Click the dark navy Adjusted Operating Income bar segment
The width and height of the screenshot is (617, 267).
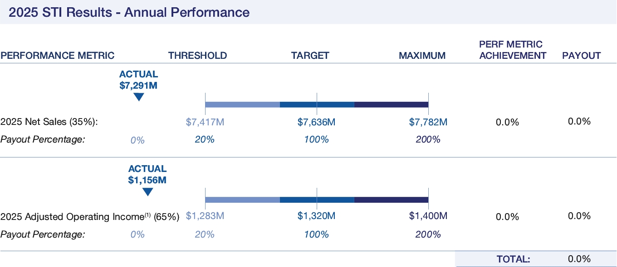(x=391, y=200)
